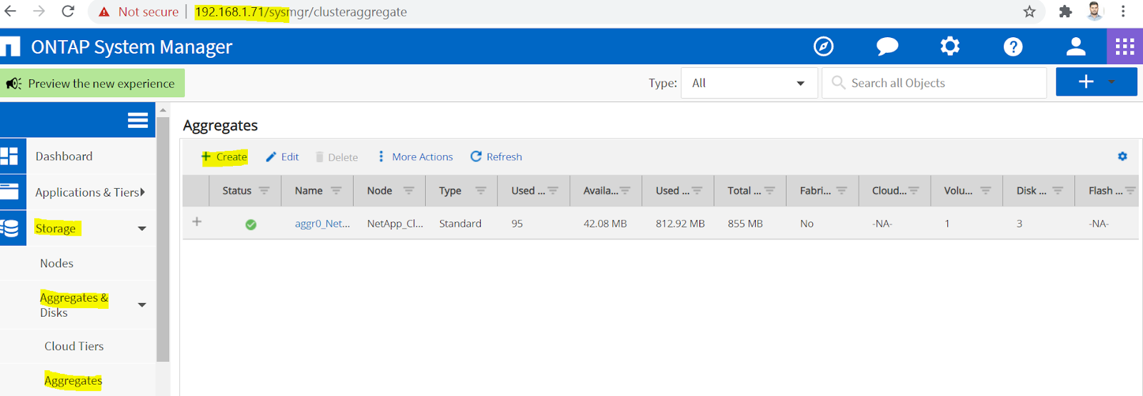
Task: Open Dashboard in sidebar
Action: 64,157
